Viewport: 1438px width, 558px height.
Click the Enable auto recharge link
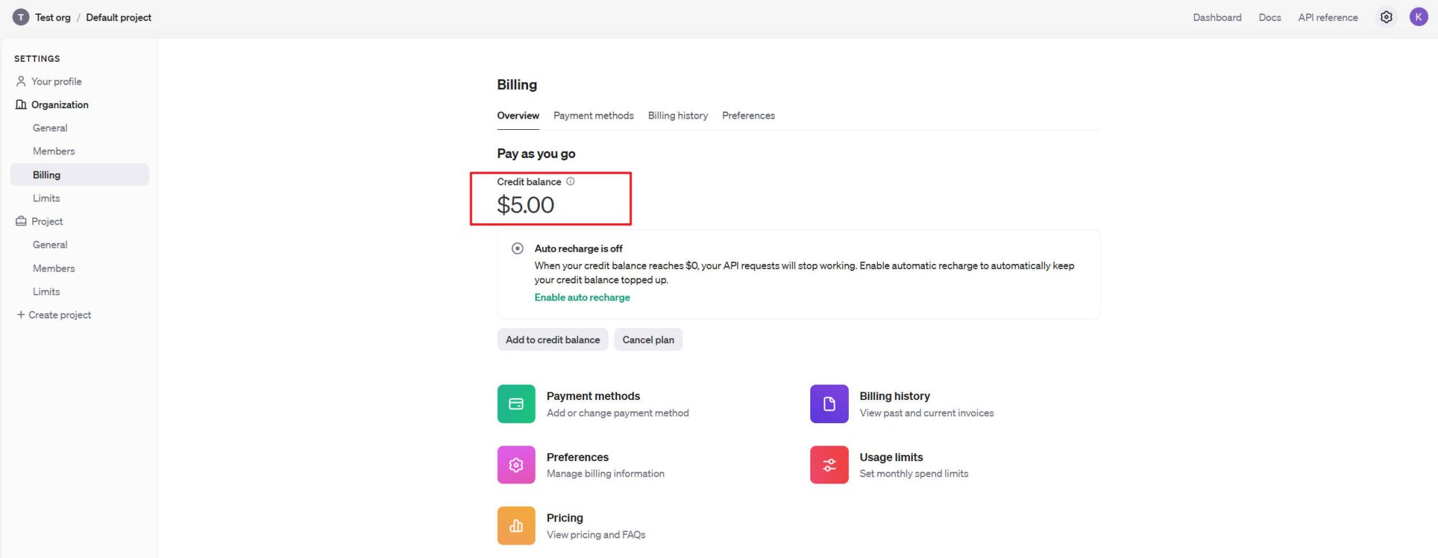point(582,298)
